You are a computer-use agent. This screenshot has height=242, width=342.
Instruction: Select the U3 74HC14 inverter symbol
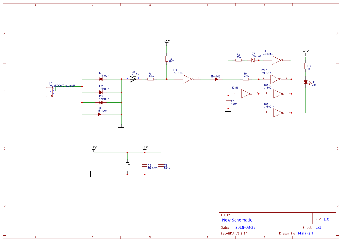point(276,60)
